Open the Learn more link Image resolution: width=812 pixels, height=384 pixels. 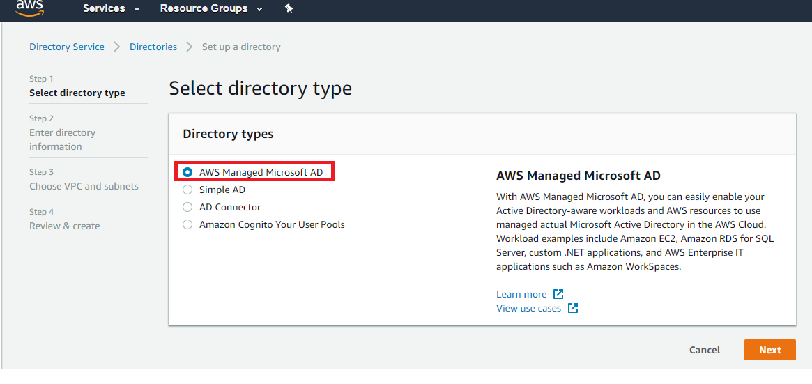point(521,294)
